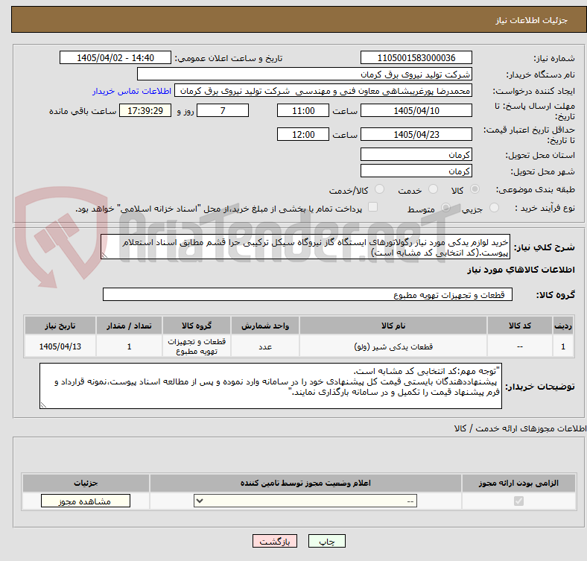This screenshot has width=587, height=561.
Task: Click the response deadline date field 1405/04/10
Action: (x=416, y=111)
